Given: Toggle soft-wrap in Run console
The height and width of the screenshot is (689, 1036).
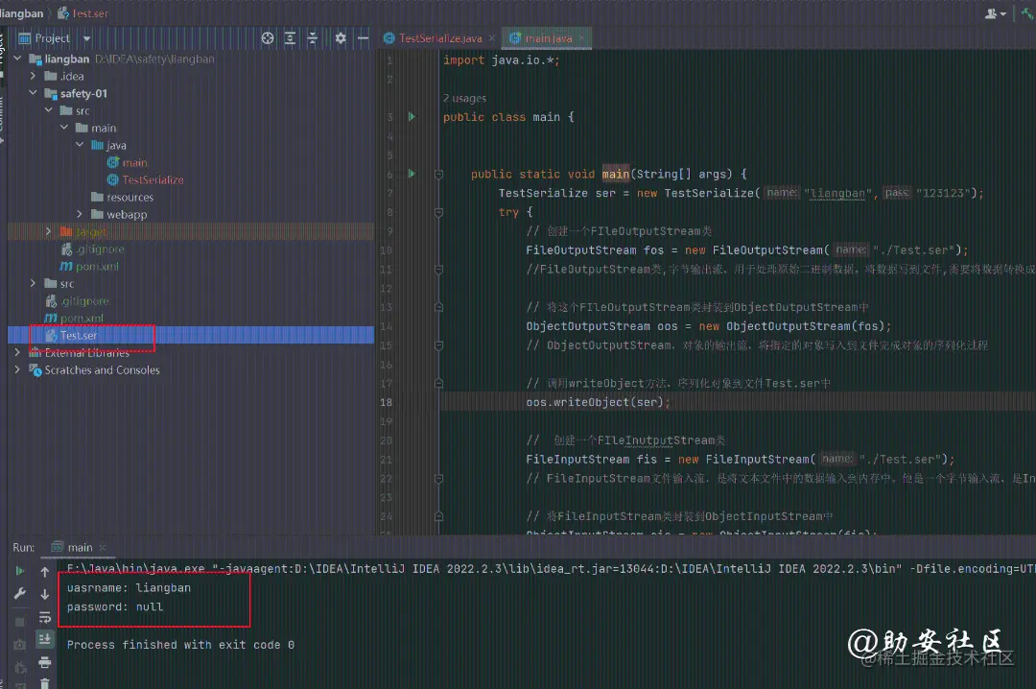Looking at the screenshot, I should pyautogui.click(x=44, y=617).
